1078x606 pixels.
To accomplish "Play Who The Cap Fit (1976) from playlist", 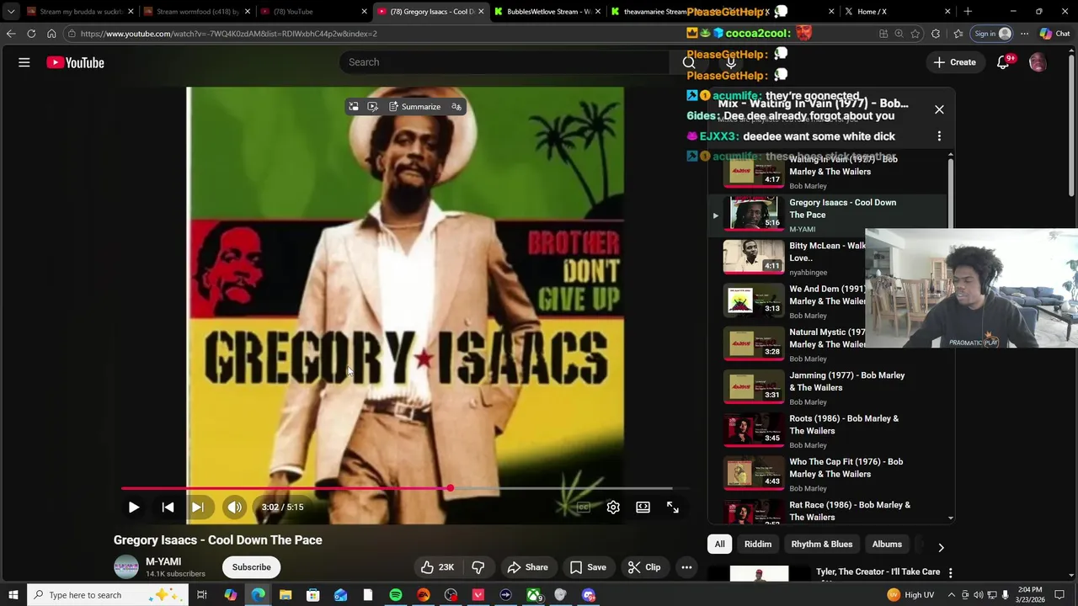I will point(829,474).
